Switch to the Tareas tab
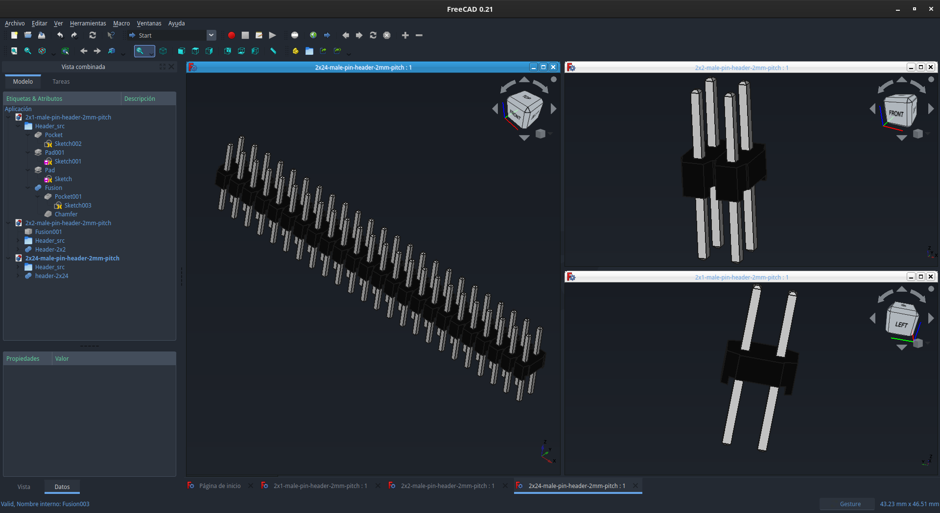This screenshot has width=940, height=513. click(61, 82)
